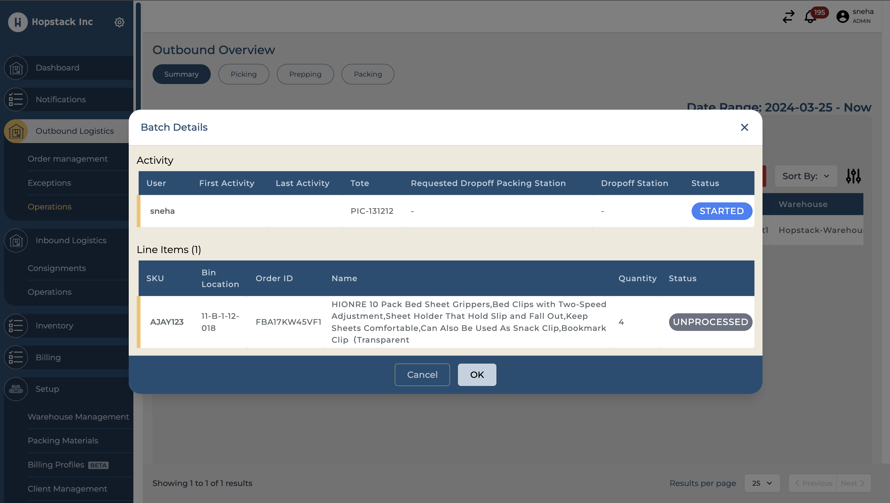Screen dimensions: 890x503
Task: Click the Dashboard sidebar icon
Action: 16,68
